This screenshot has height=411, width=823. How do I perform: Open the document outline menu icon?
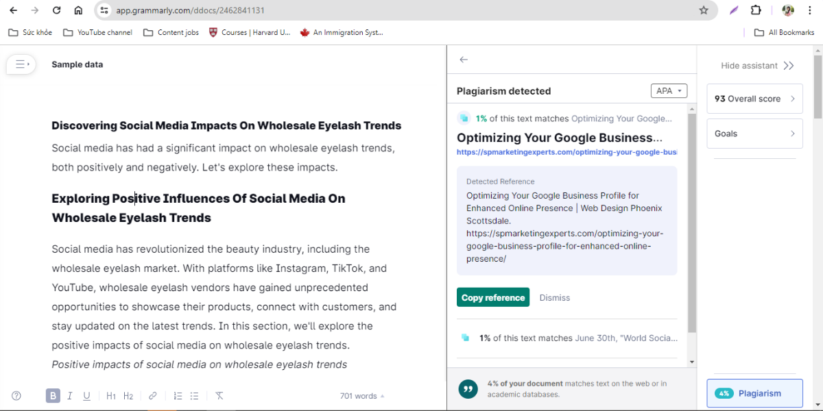21,64
